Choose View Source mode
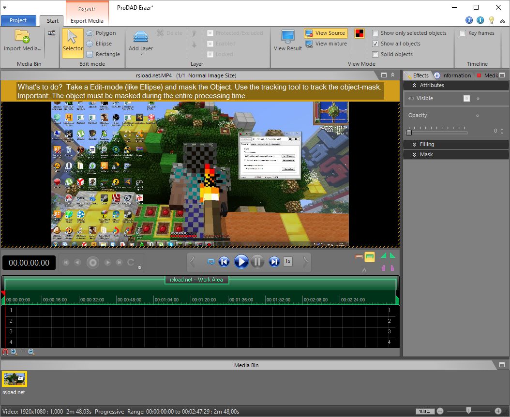This screenshot has height=417, width=510. pyautogui.click(x=326, y=33)
